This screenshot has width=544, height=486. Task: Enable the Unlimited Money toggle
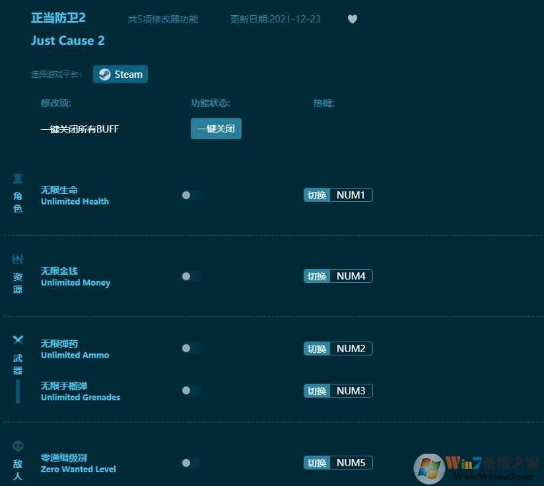pos(191,276)
